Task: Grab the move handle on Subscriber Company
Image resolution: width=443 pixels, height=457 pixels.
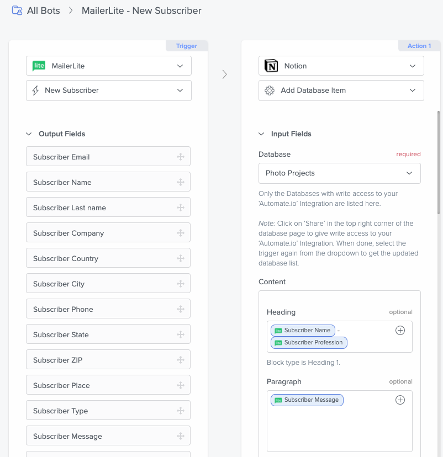Action: pos(181,233)
